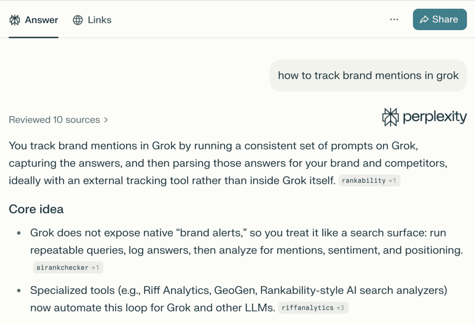Click the Perplexity icon on Answer tab
The image size is (475, 324).
coord(14,20)
